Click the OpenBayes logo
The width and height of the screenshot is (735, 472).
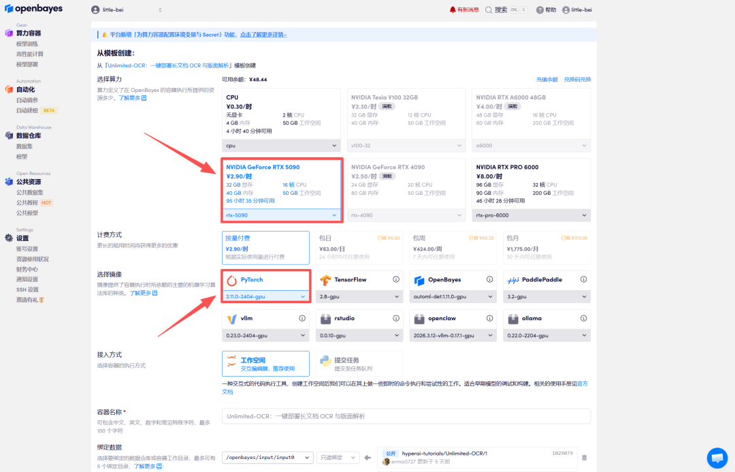[x=33, y=8]
